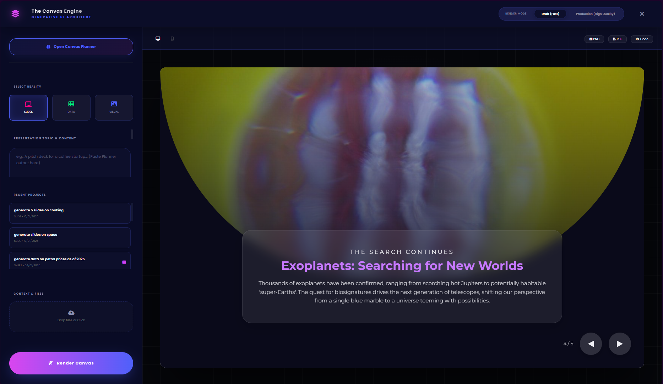Viewport: 663px width, 384px height.
Task: Open the cooking slides recent project
Action: pyautogui.click(x=70, y=213)
